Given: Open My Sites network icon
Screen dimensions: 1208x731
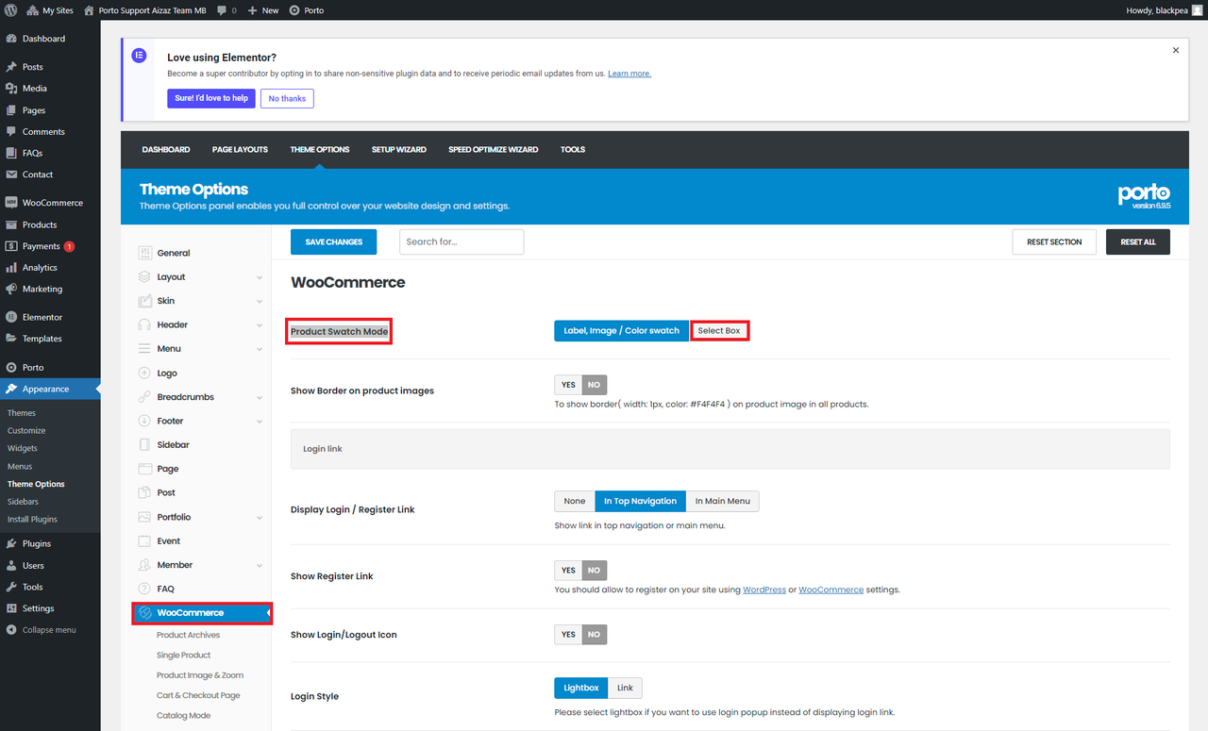Looking at the screenshot, I should coord(33,10).
